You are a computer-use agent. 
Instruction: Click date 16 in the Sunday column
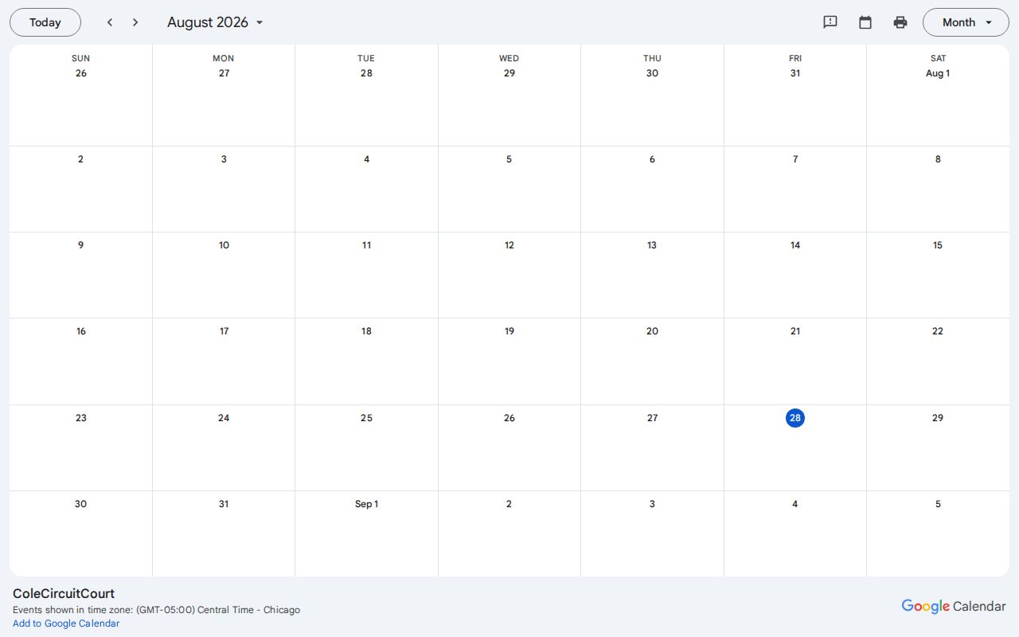81,331
